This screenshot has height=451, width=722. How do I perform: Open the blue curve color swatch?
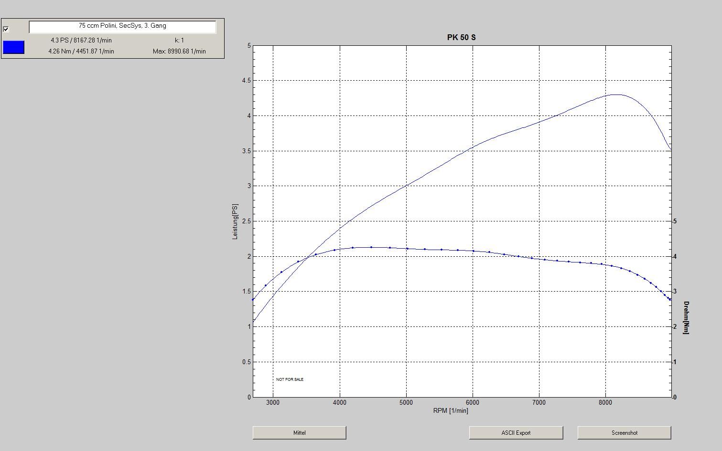point(13,47)
